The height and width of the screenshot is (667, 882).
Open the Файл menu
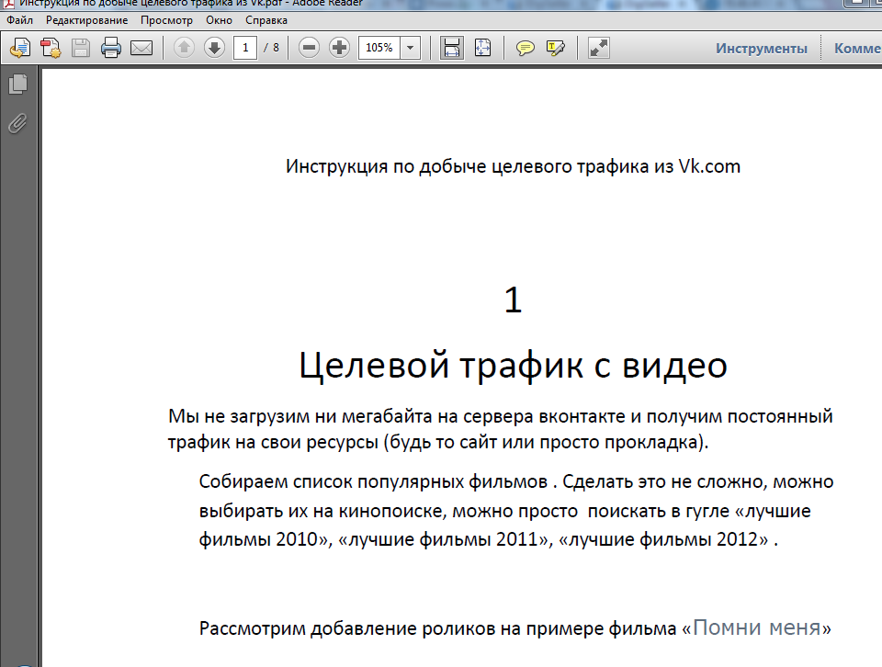19,20
